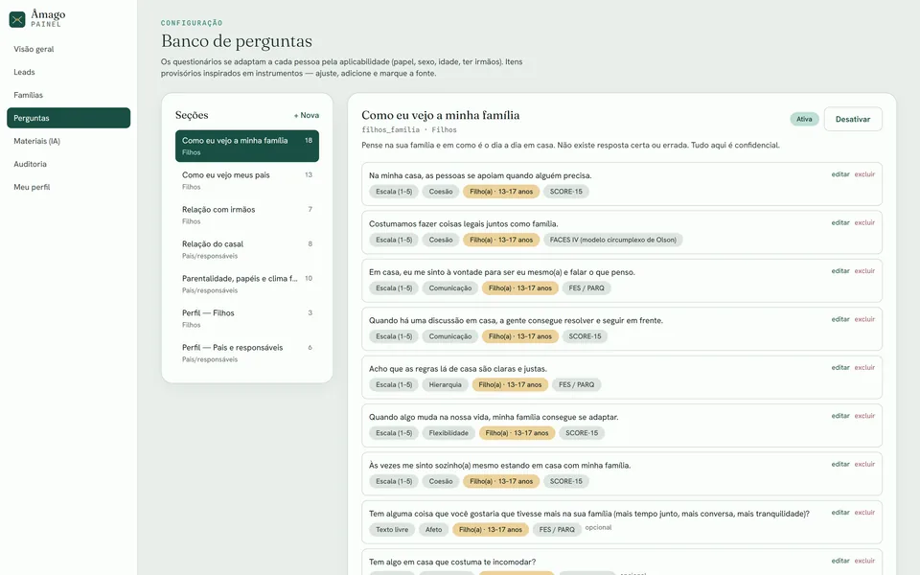920x575 pixels.
Task: Go to Leads page
Action: tap(69, 72)
